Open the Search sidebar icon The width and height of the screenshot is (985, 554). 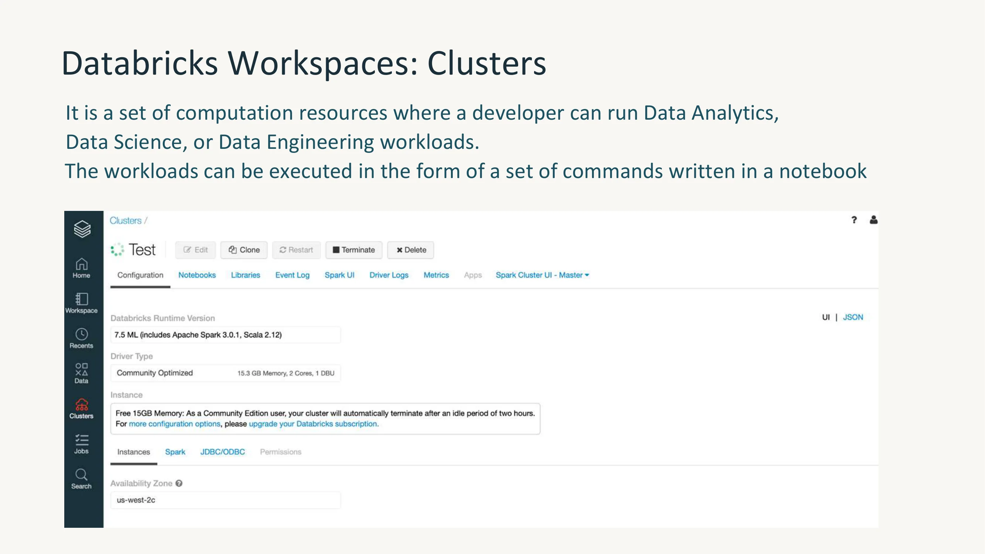click(x=82, y=479)
